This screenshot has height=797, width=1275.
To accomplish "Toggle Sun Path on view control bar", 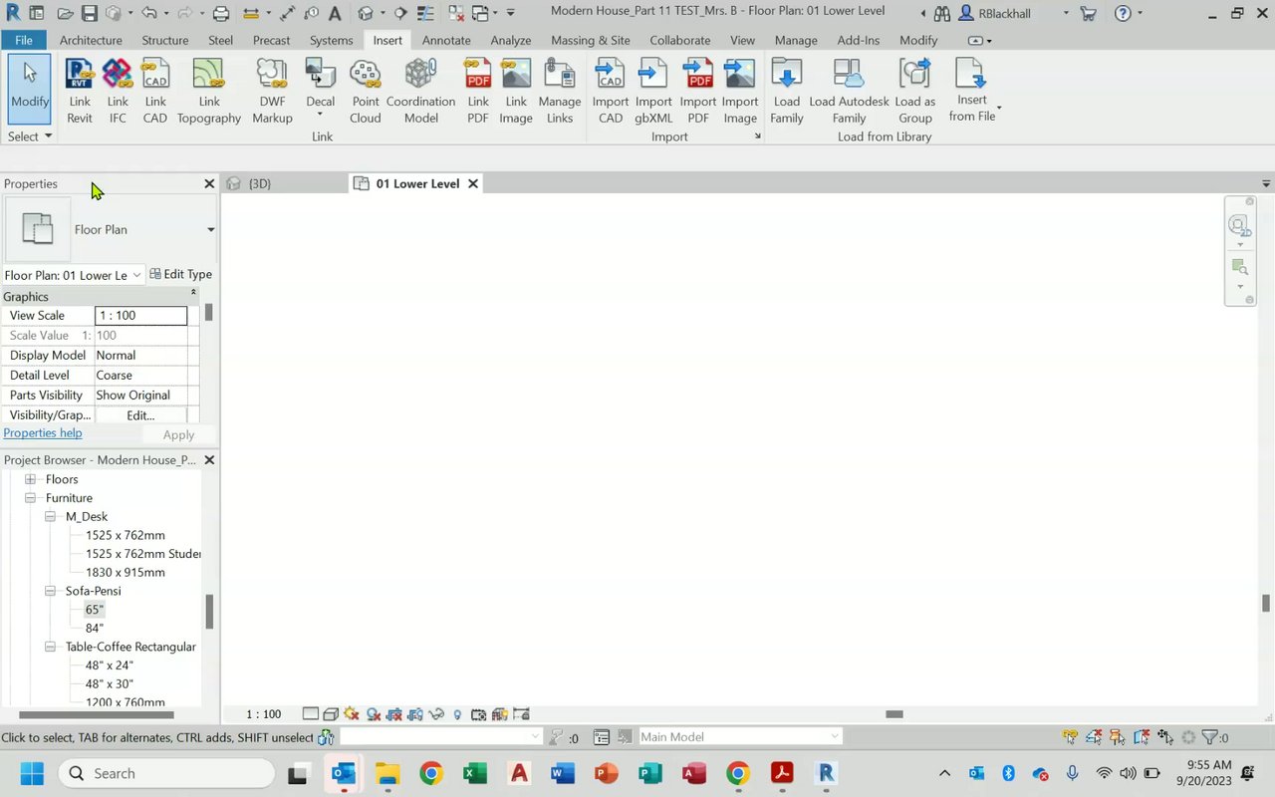I will pyautogui.click(x=352, y=714).
